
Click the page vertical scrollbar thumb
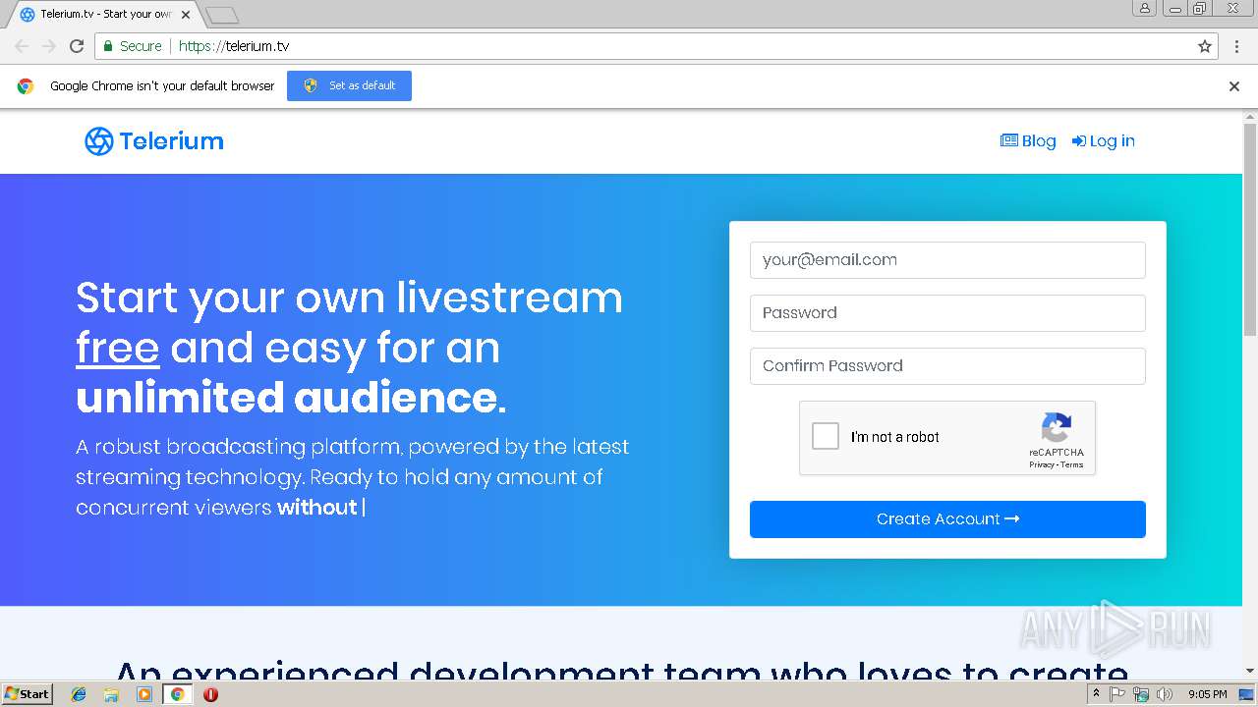(x=1250, y=230)
